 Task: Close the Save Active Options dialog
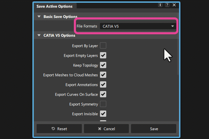(x=174, y=5)
